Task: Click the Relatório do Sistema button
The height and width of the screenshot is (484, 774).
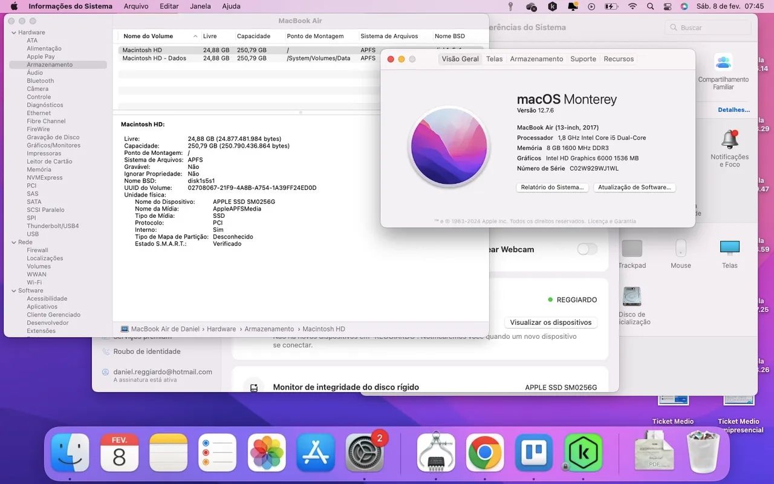Action: (551, 187)
